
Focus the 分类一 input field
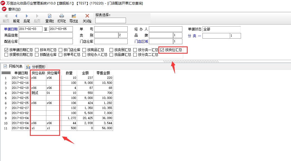point(216,36)
